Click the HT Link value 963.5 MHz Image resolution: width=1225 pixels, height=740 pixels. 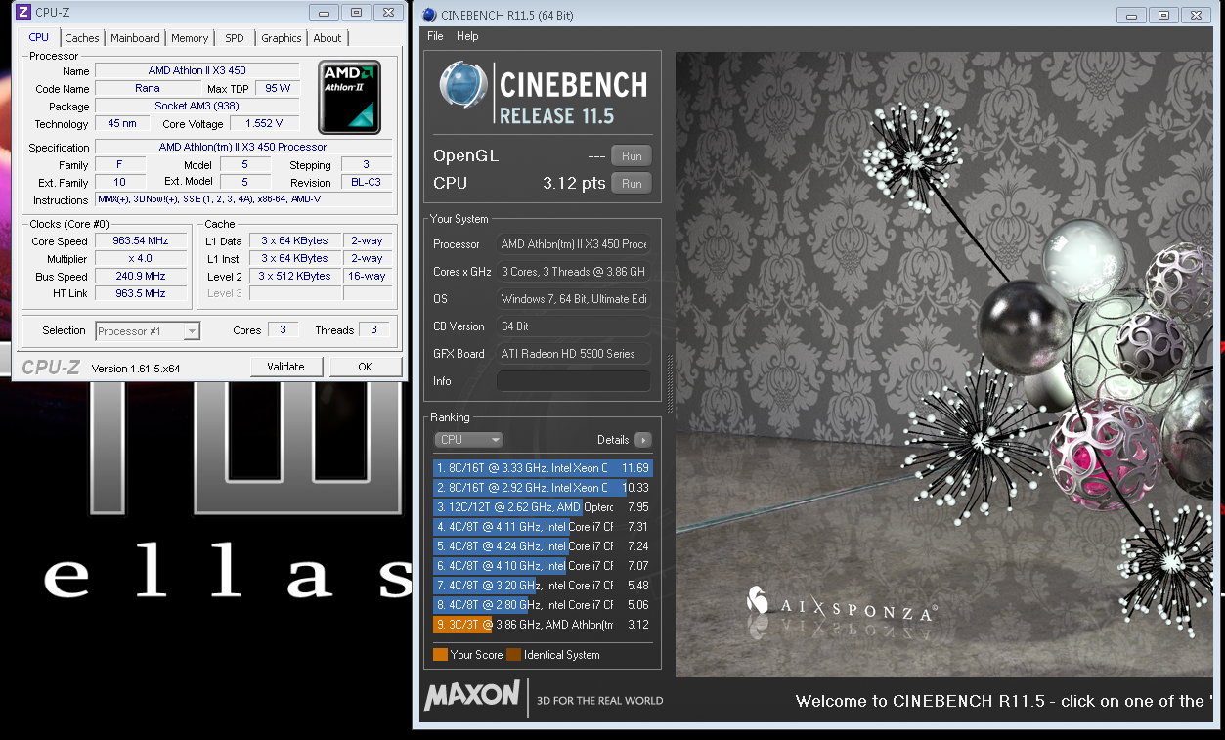[142, 294]
